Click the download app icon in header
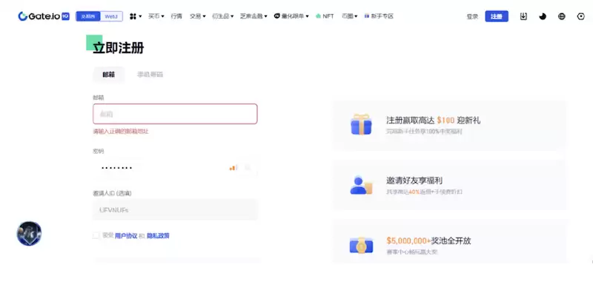This screenshot has width=593, height=307. 523,16
